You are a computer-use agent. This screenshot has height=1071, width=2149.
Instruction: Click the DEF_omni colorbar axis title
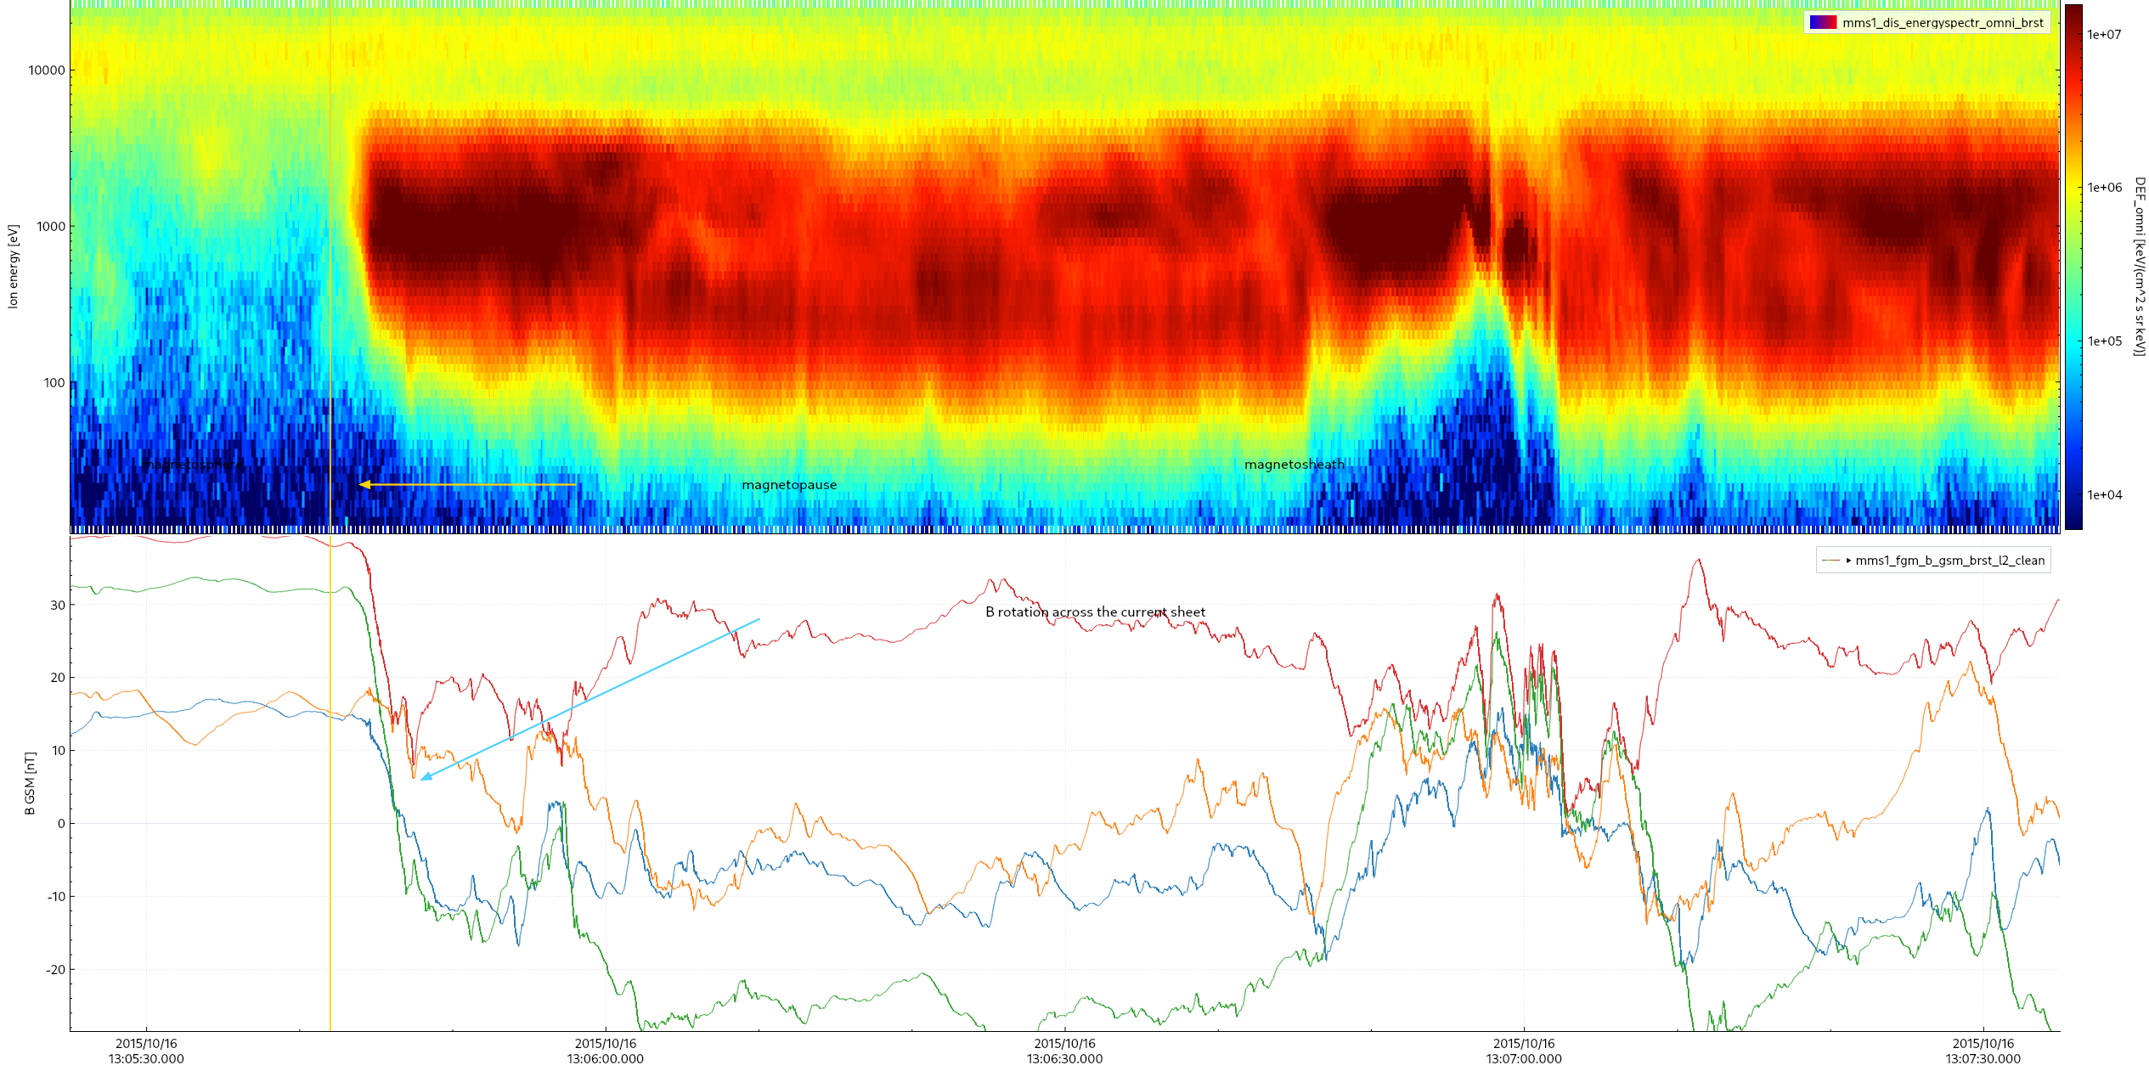(2139, 267)
